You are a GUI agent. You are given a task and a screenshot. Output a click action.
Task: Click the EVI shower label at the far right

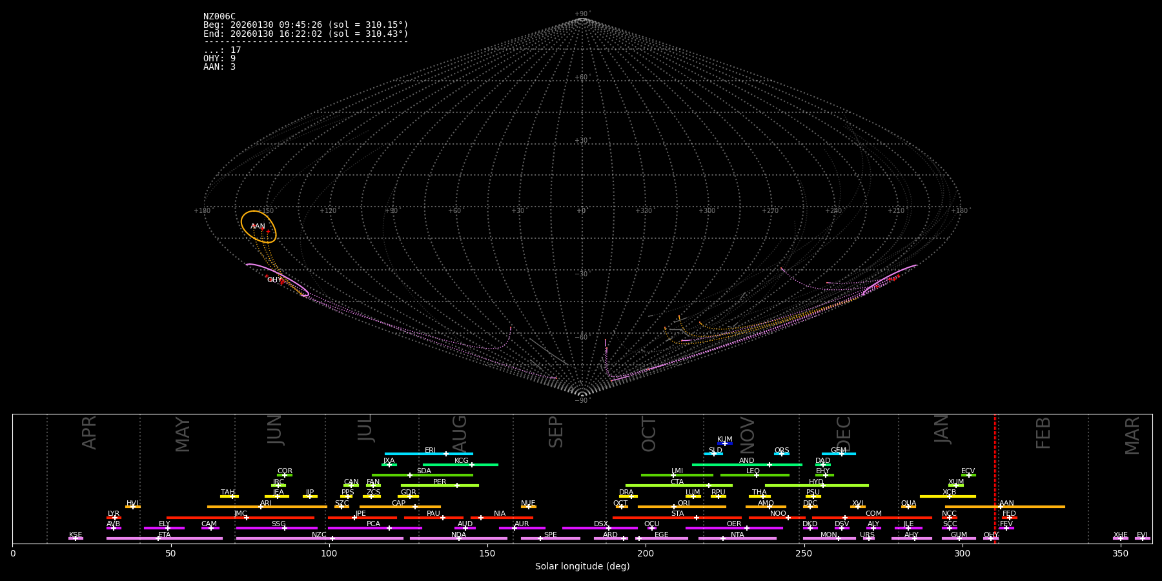[x=1142, y=535]
